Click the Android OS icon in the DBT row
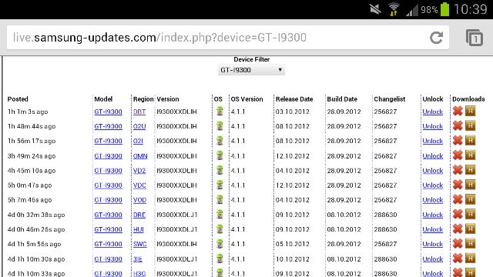 click(x=220, y=111)
